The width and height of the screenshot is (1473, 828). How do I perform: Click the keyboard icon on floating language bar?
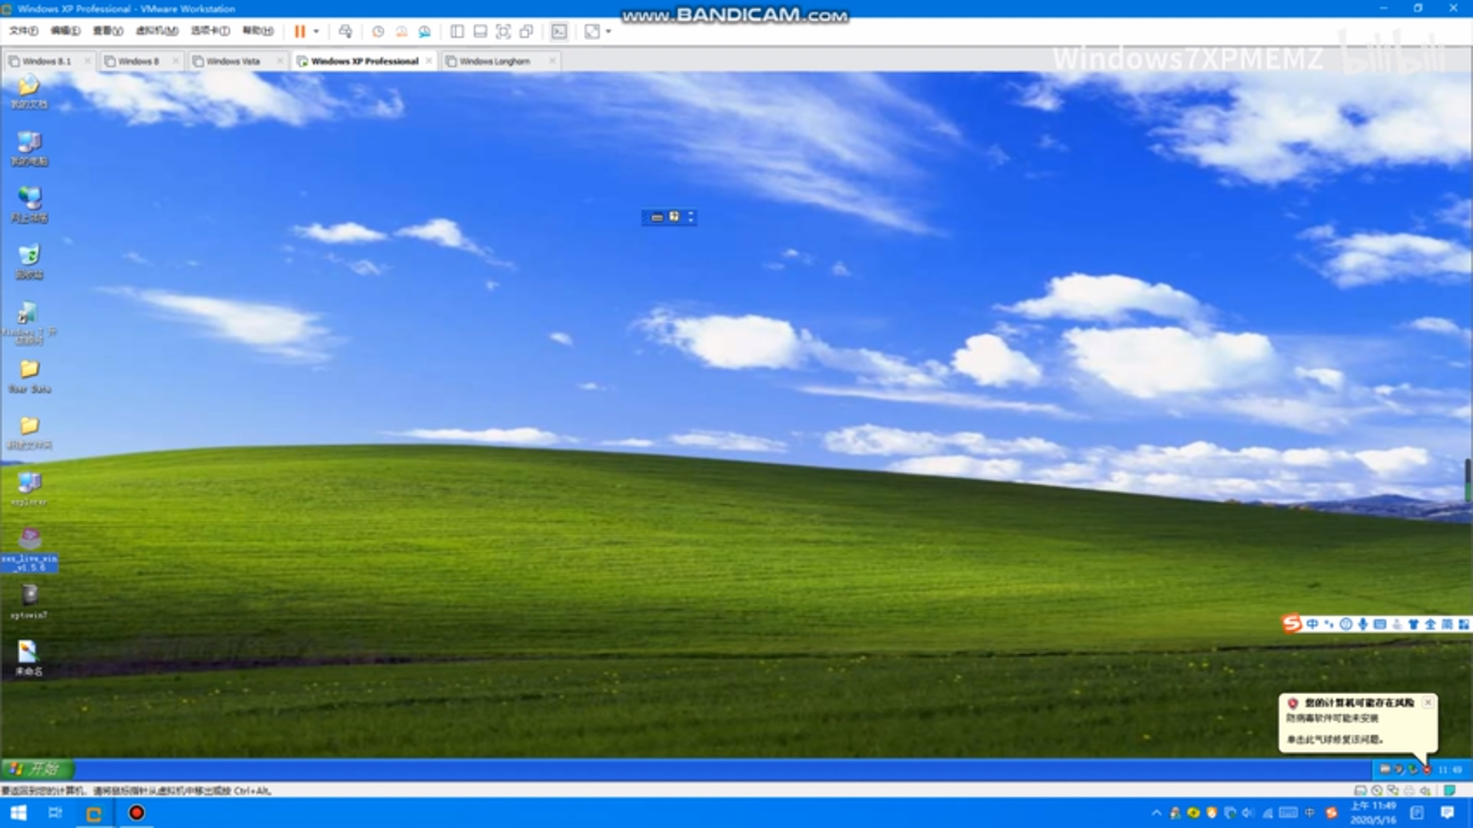click(657, 217)
